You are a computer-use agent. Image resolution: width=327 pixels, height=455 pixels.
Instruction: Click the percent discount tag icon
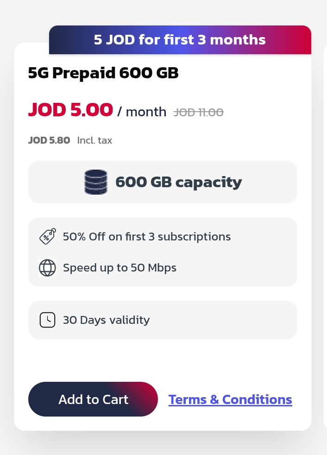[47, 237]
